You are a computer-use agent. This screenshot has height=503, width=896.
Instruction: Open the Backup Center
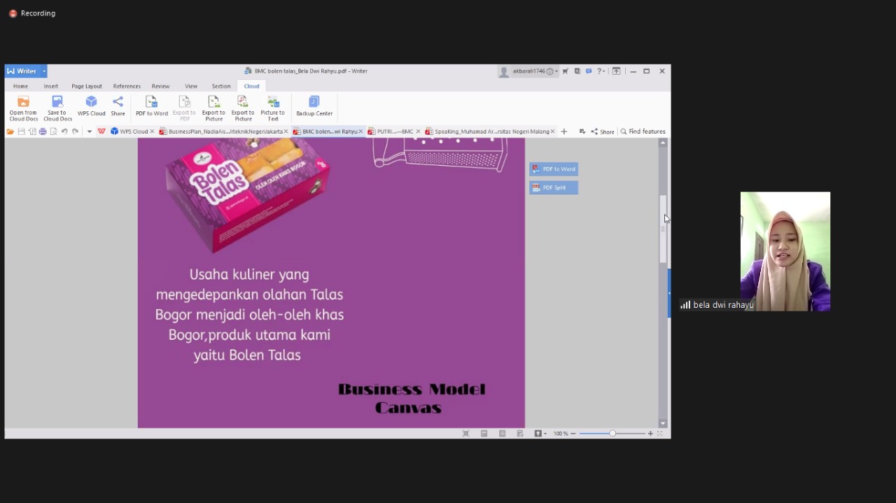point(314,106)
